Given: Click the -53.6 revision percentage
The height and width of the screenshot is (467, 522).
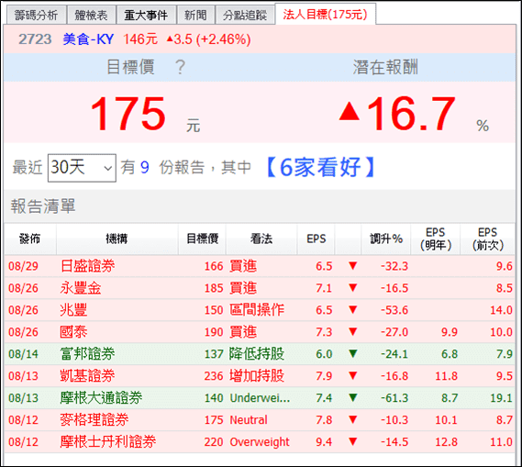Looking at the screenshot, I should click(x=394, y=310).
